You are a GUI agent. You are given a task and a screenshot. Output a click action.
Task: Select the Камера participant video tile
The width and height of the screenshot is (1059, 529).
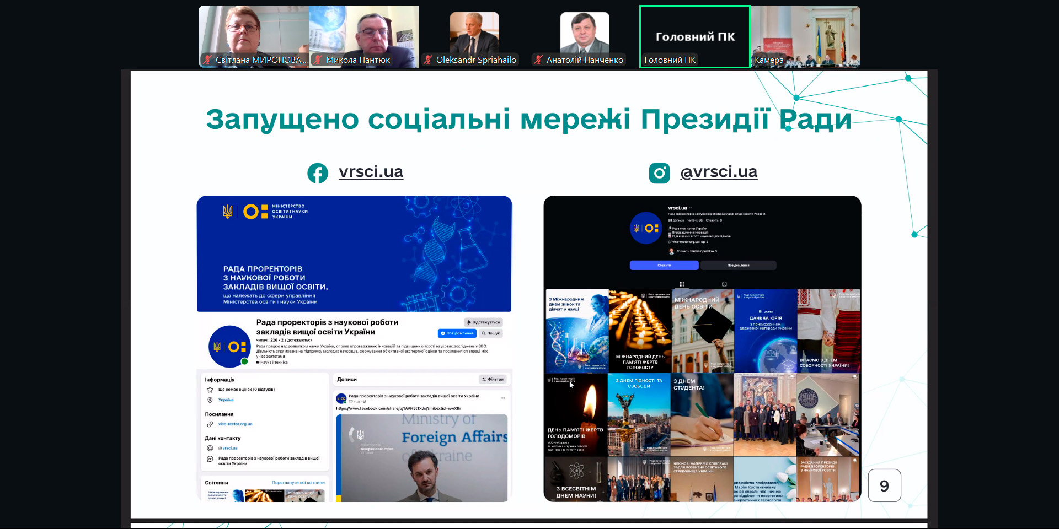point(805,36)
